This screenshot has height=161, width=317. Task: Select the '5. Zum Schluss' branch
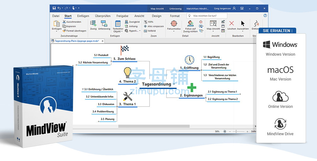pyautogui.click(x=124, y=59)
